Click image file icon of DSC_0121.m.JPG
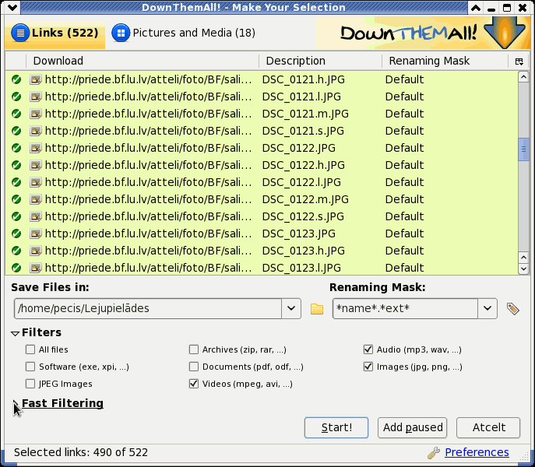 36,114
